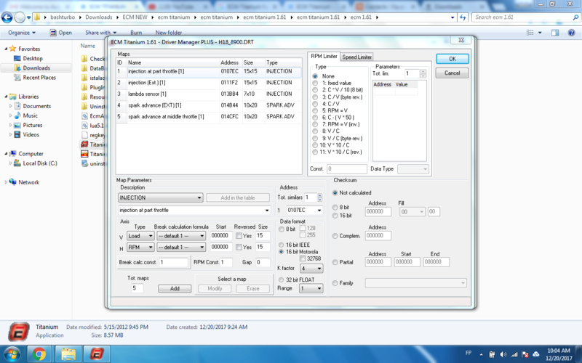Choose 8 bit data format
582x363 pixels.
click(x=282, y=229)
